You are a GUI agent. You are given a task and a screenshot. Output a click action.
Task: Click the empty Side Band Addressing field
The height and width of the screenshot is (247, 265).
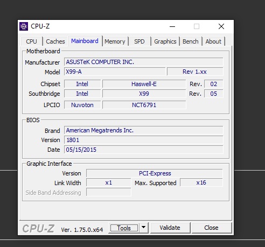point(109,192)
